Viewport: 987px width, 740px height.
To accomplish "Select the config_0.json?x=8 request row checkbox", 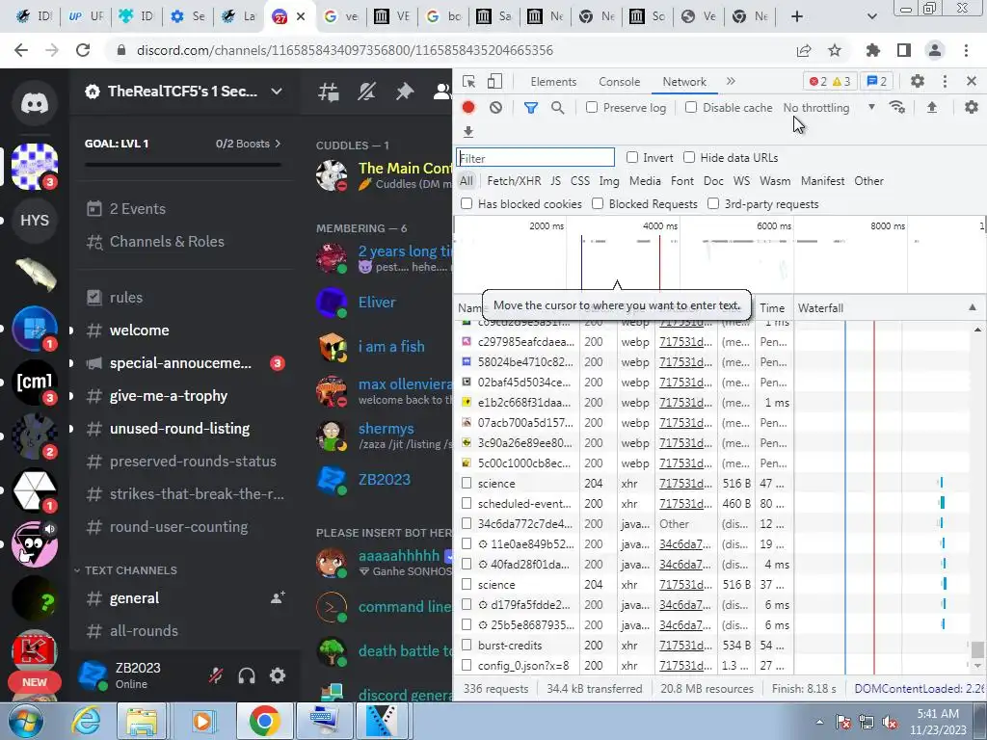I will 467,665.
